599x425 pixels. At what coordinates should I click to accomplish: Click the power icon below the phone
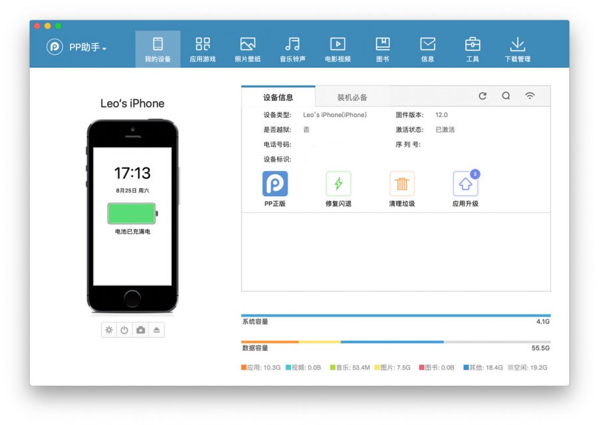124,330
